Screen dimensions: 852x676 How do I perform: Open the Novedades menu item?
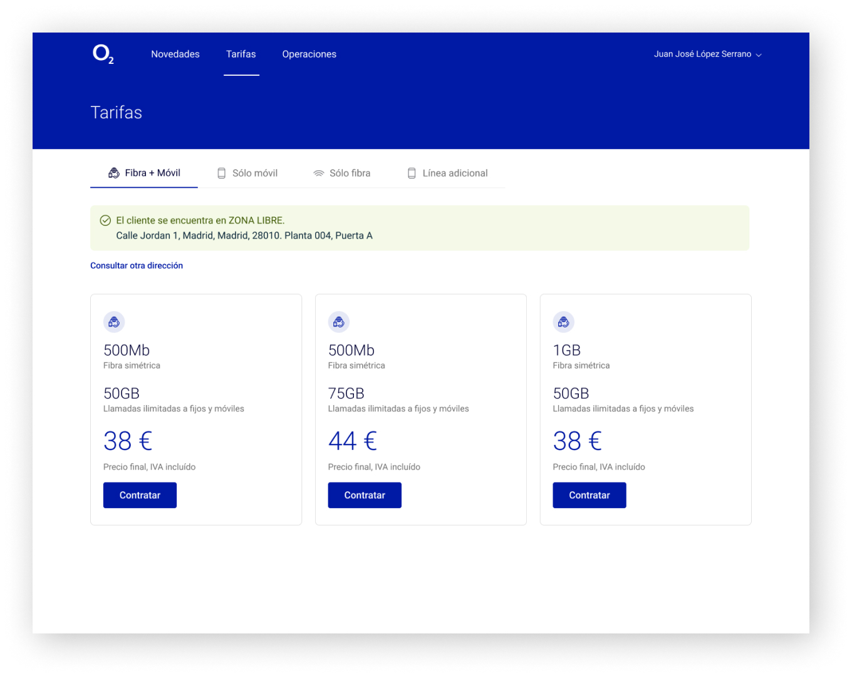click(x=175, y=54)
